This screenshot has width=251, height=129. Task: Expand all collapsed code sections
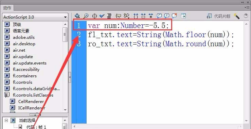(x=150, y=16)
